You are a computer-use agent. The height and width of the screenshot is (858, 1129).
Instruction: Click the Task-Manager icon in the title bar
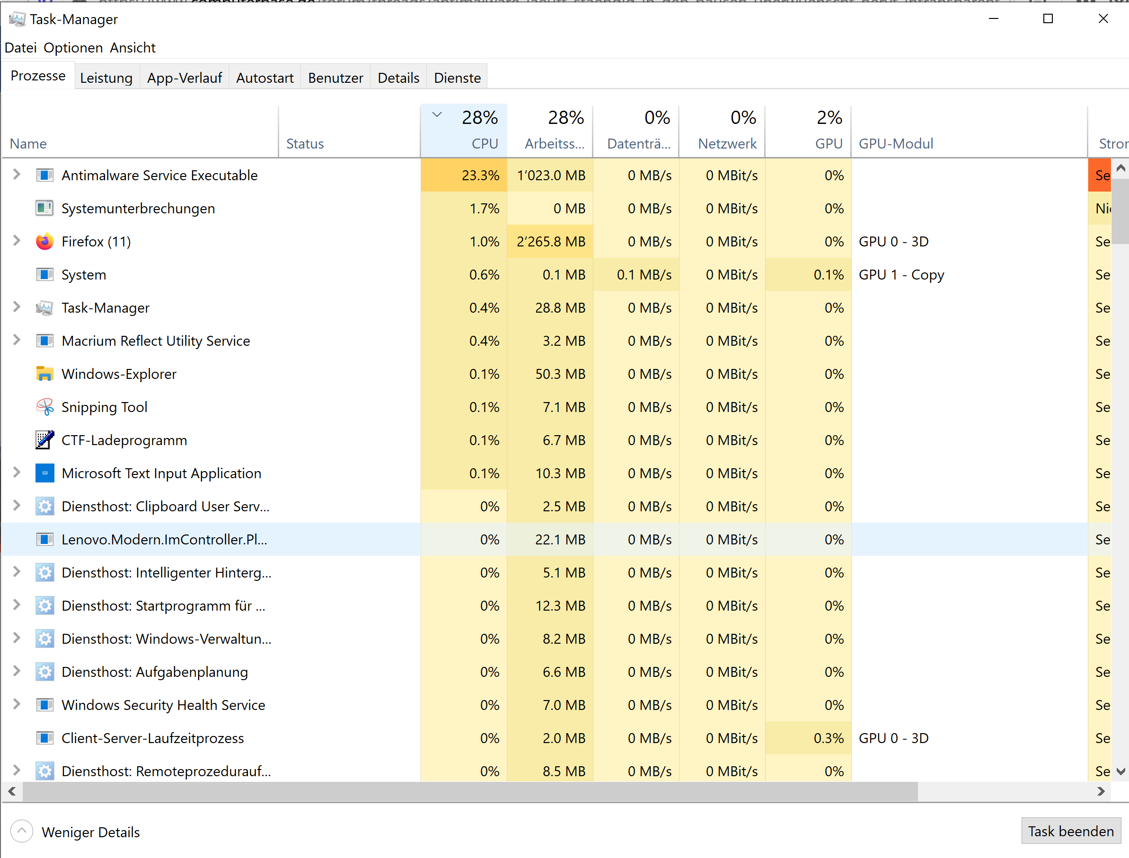pos(18,18)
